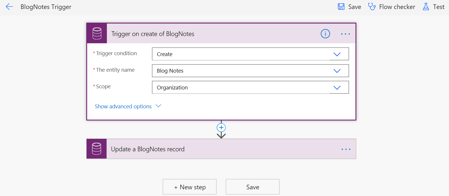
Task: Click Test label in top toolbar
Action: (x=439, y=7)
